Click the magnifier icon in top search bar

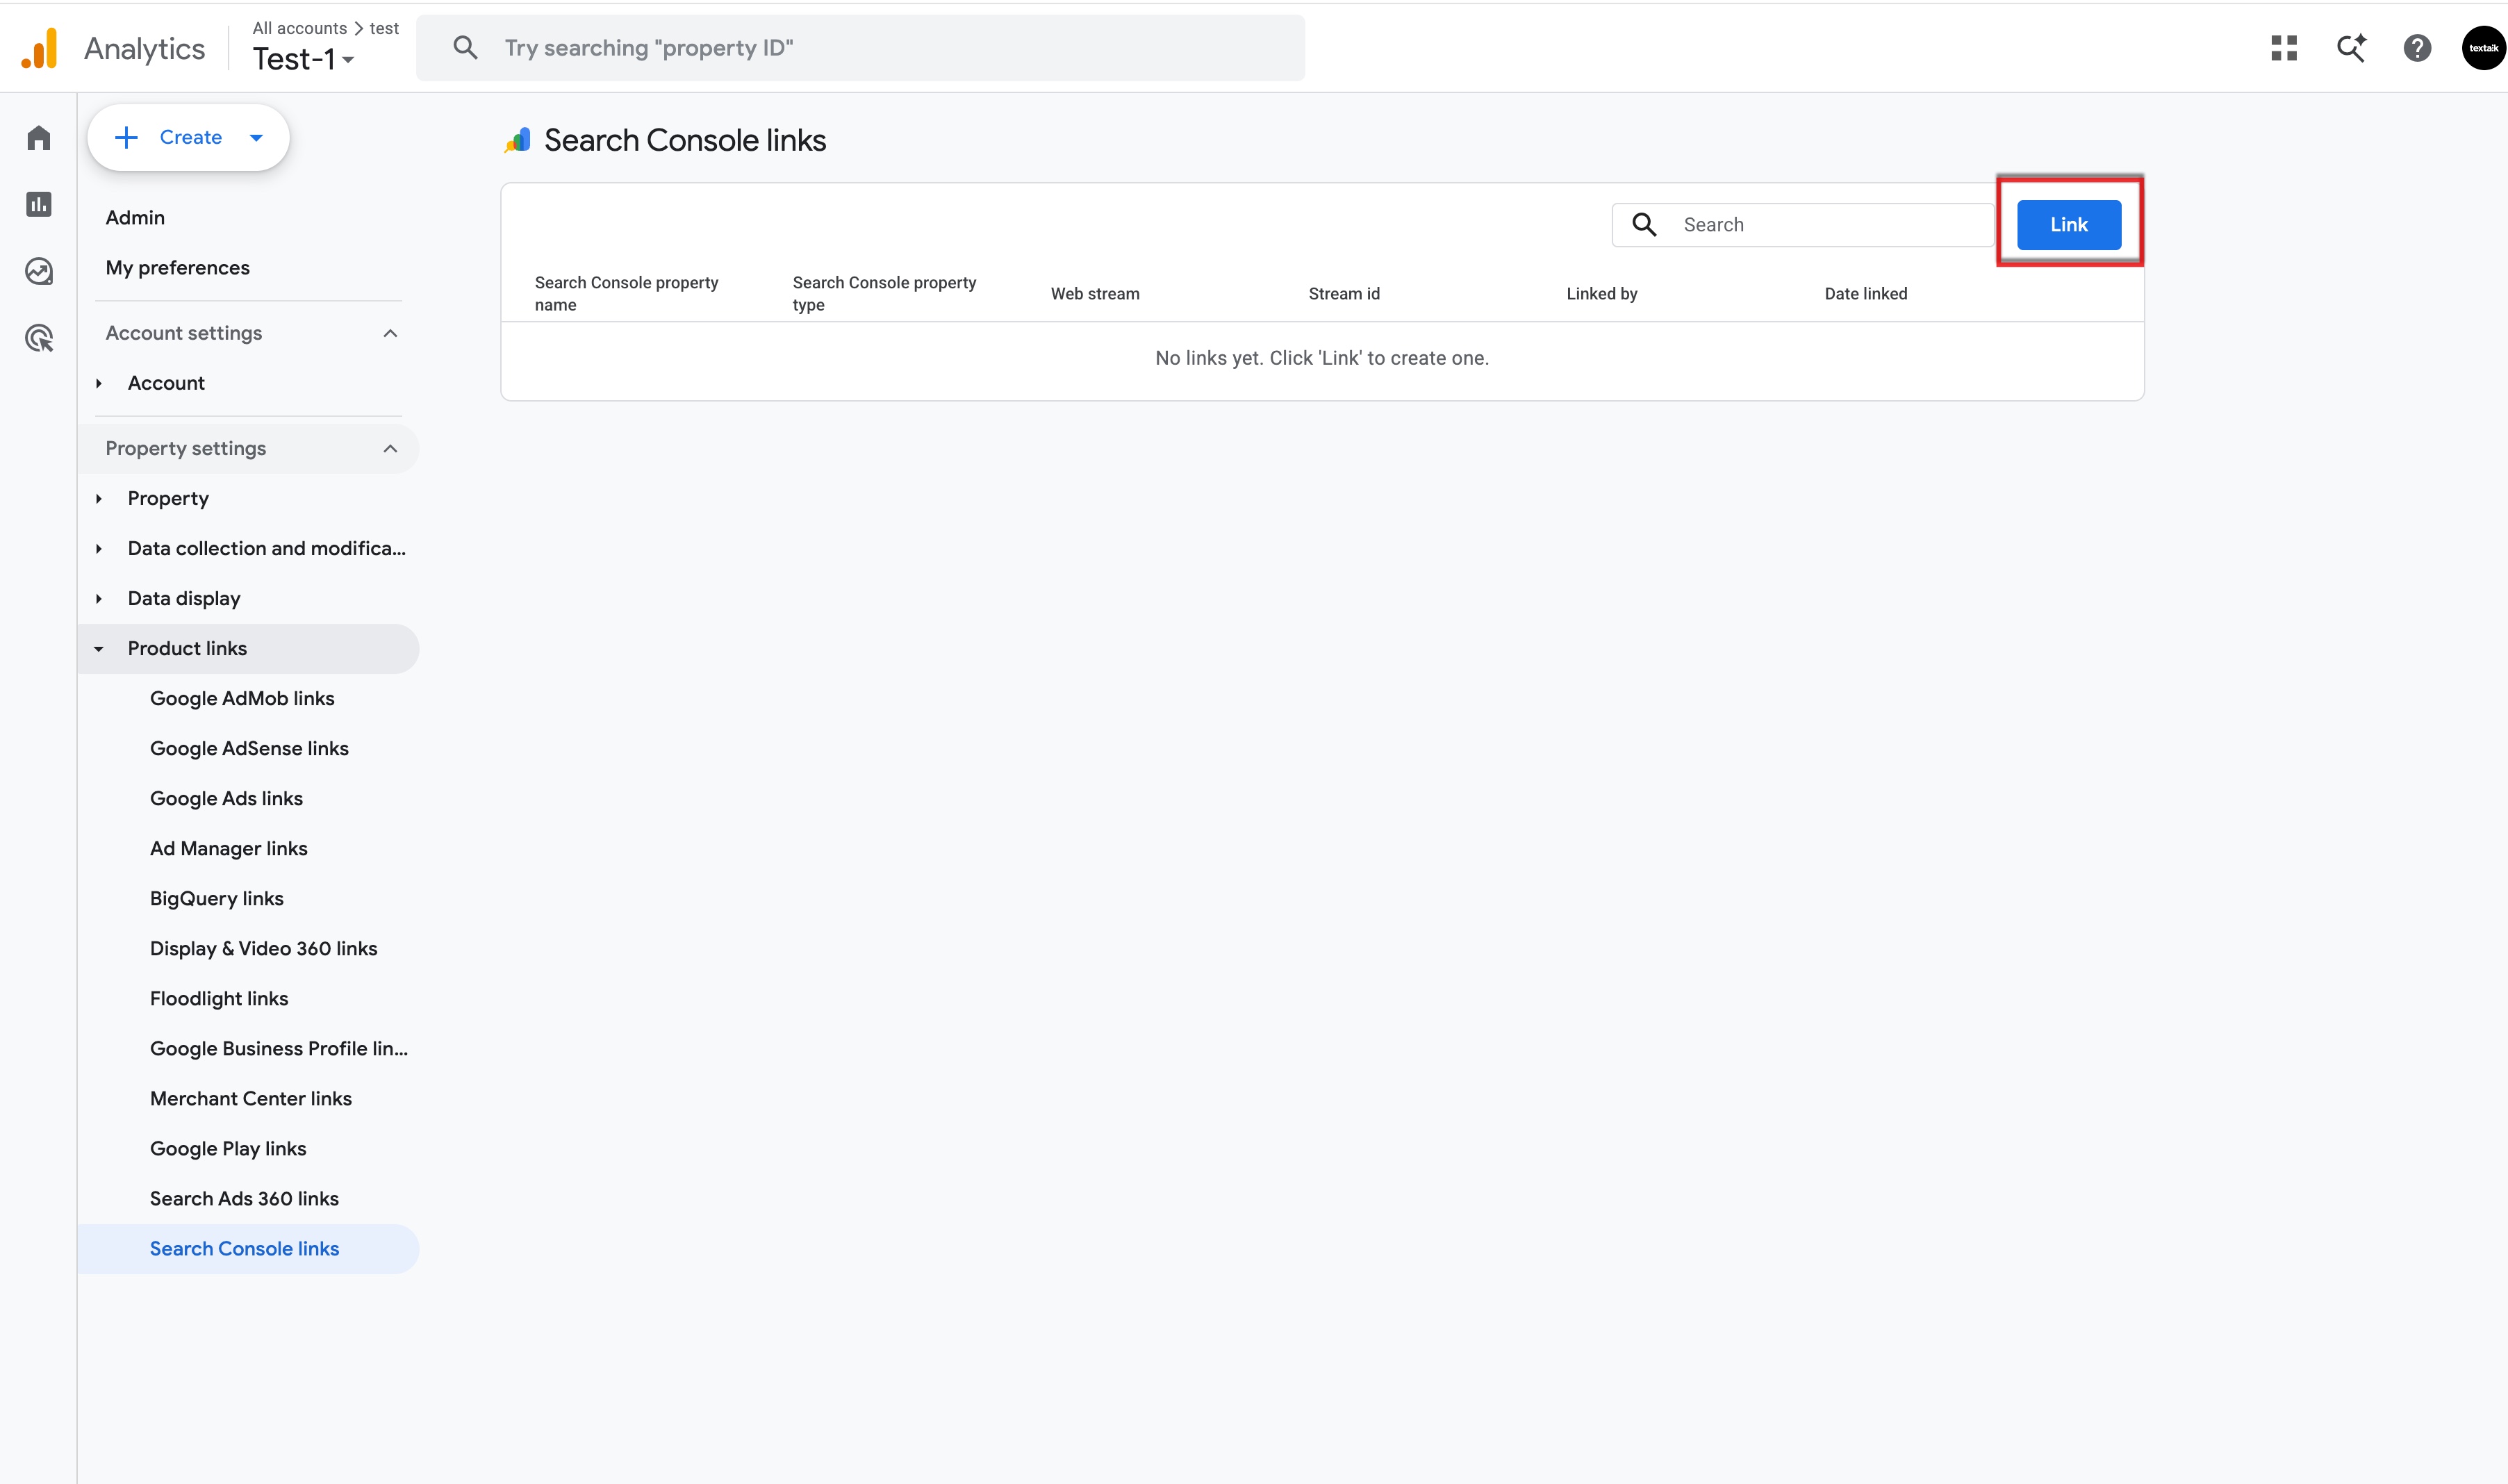point(465,47)
